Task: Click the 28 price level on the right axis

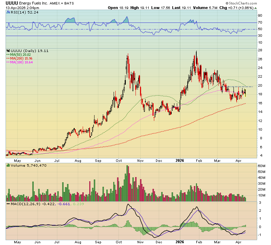Action: 260,50
